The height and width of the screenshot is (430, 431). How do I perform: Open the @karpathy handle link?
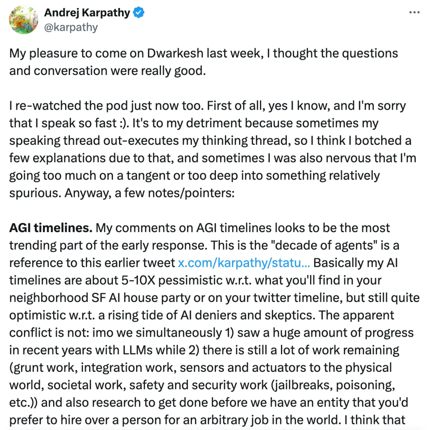[71, 28]
